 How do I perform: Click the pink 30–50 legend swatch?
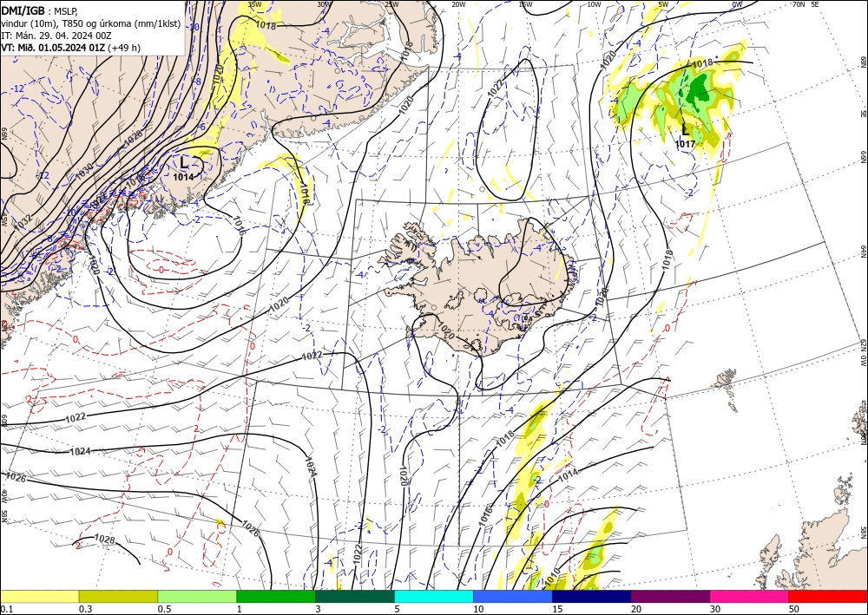(x=750, y=596)
